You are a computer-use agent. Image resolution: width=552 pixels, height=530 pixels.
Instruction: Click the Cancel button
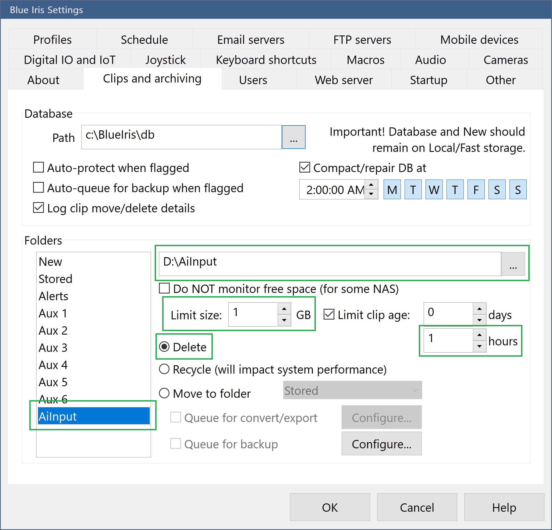(x=417, y=507)
